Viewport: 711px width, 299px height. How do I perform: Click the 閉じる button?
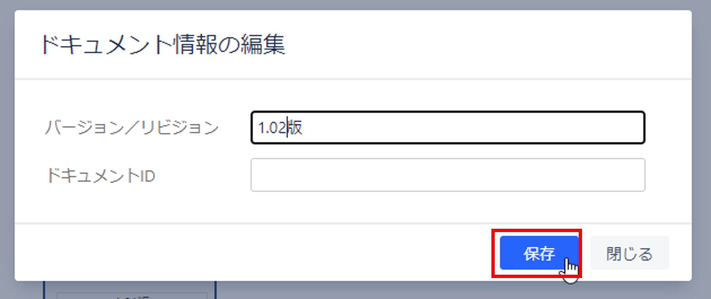coord(630,253)
